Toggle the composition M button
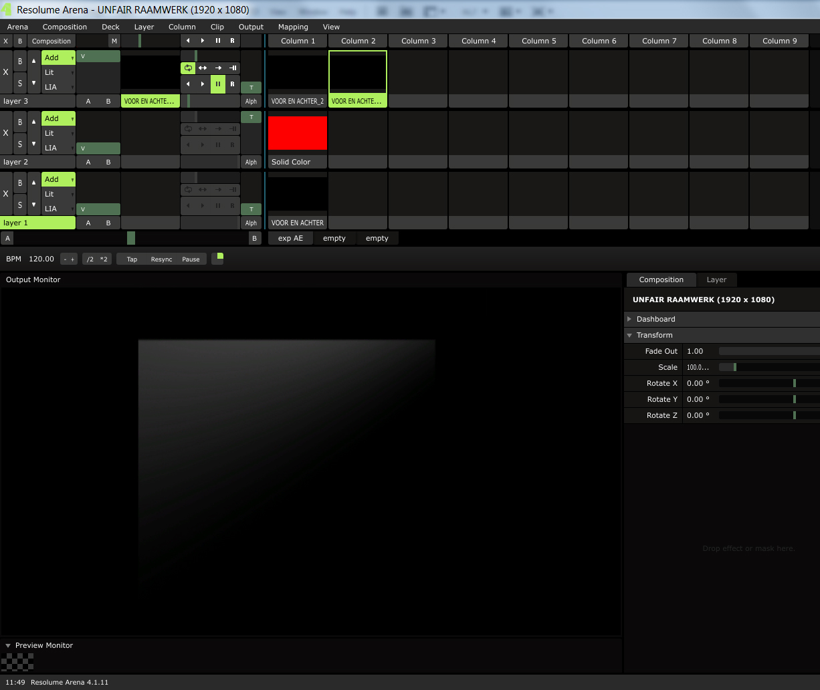The width and height of the screenshot is (820, 690). tap(114, 41)
